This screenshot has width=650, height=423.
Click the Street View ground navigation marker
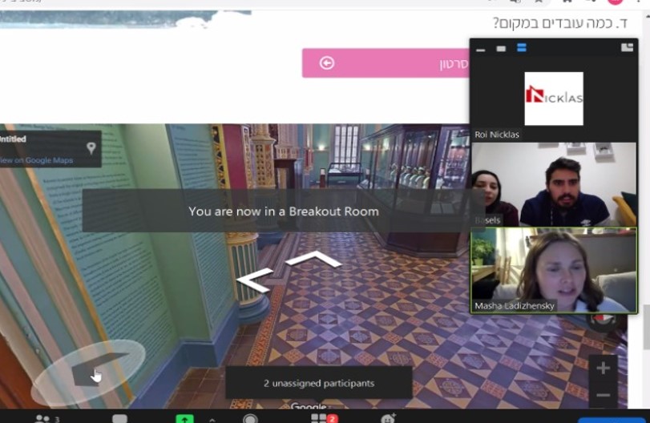coord(88,372)
